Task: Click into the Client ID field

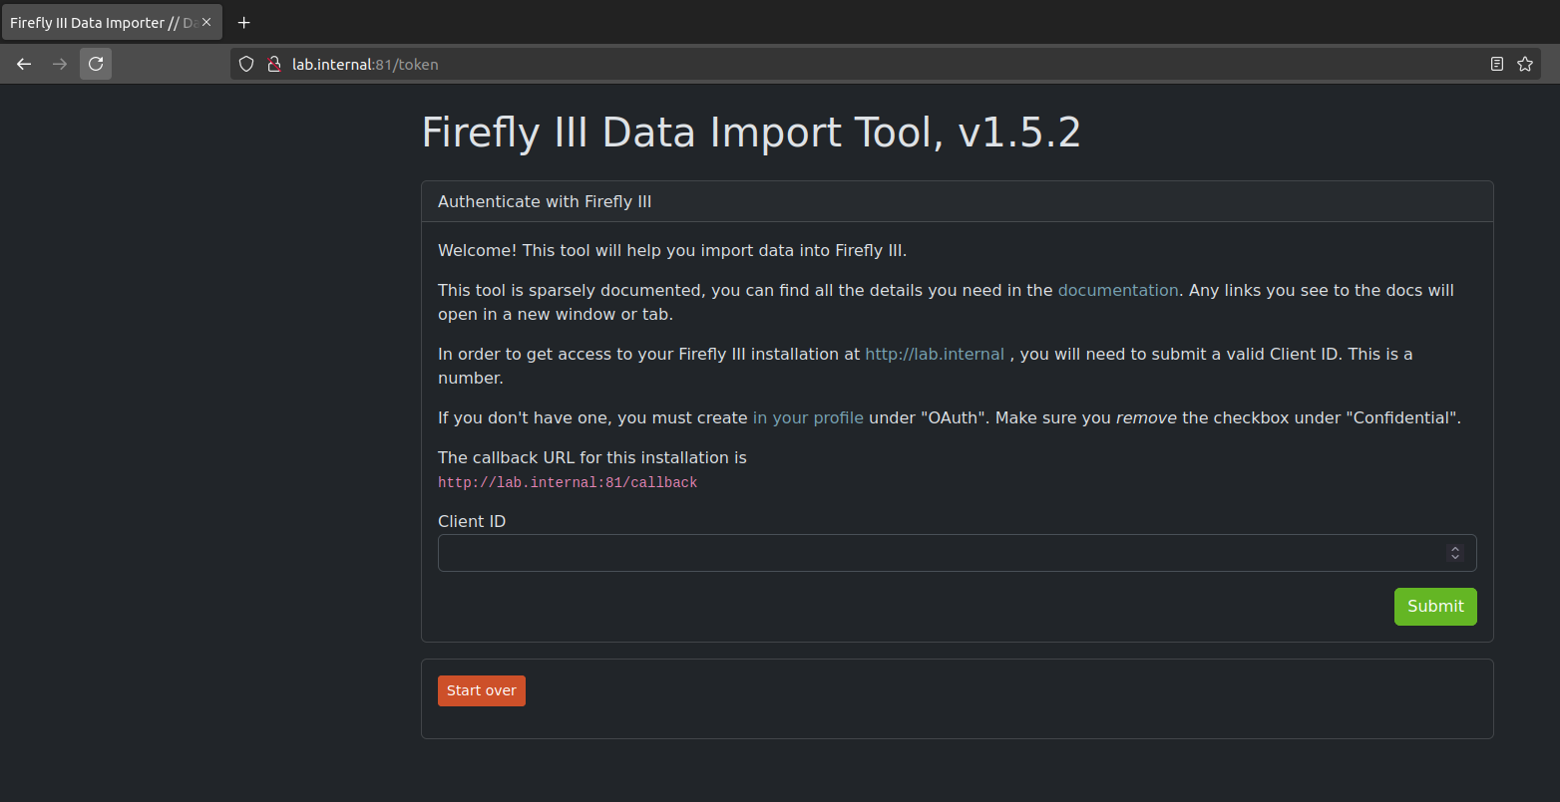Action: 938,553
